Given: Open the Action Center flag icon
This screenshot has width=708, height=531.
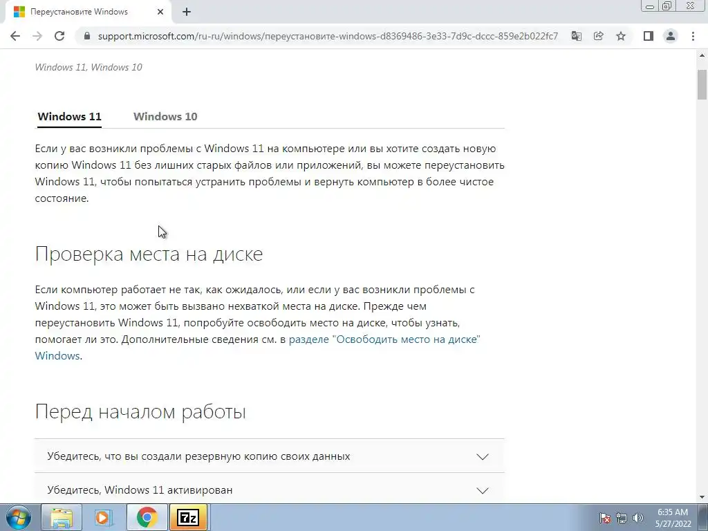Looking at the screenshot, I should (605, 518).
